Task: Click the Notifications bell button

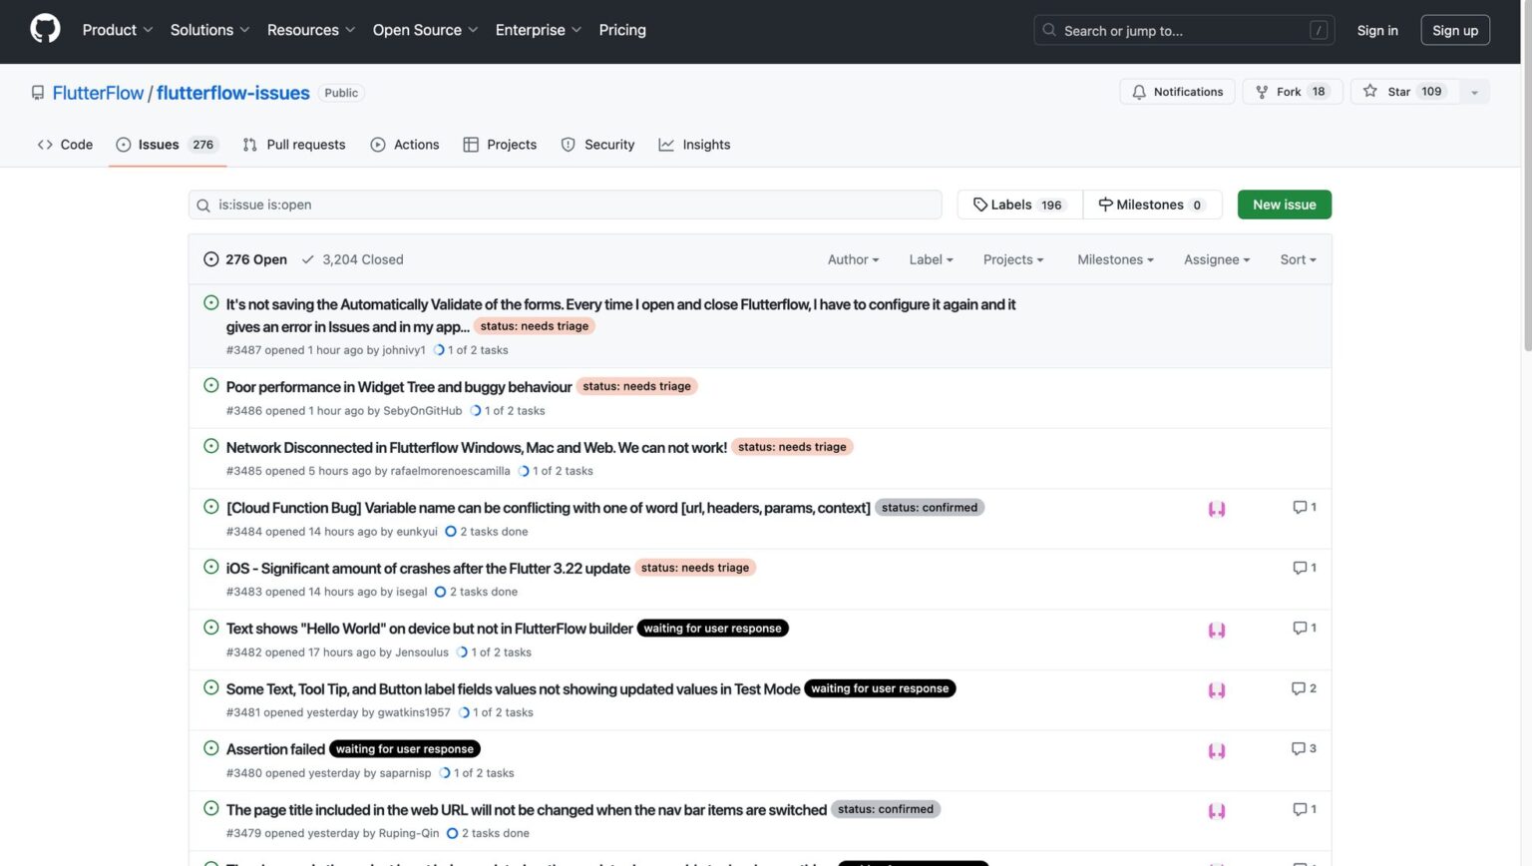Action: point(1177,92)
